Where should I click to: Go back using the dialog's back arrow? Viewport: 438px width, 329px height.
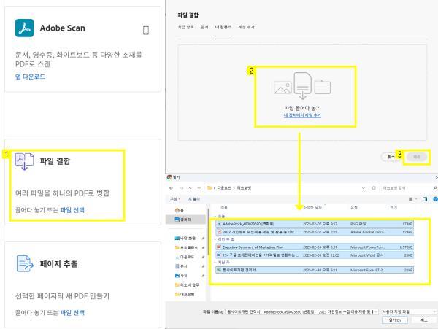pos(172,188)
